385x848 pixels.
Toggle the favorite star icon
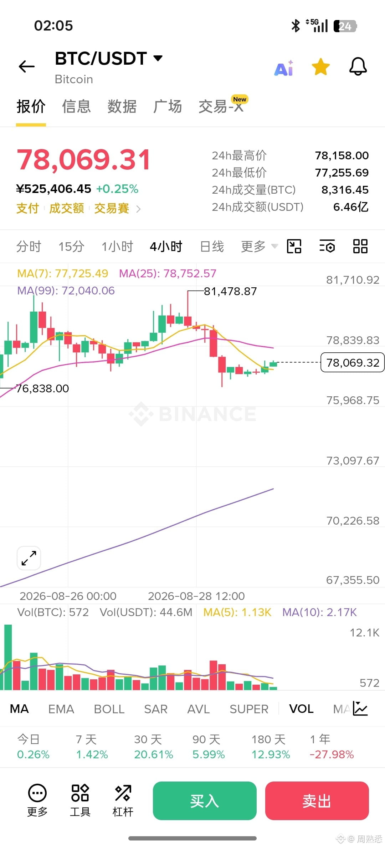pos(320,67)
